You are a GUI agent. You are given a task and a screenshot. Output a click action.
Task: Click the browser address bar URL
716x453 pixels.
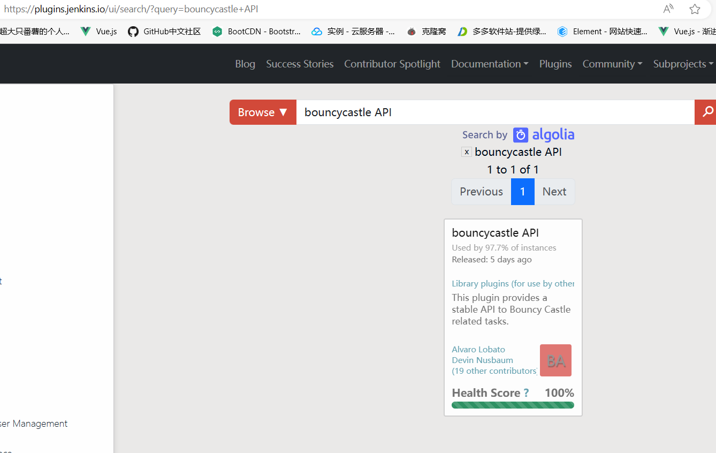pos(131,9)
